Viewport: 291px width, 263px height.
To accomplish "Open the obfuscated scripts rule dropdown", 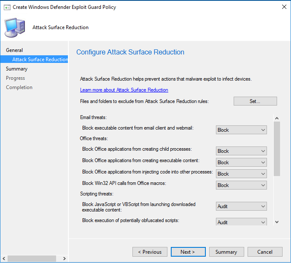I will point(241,222).
